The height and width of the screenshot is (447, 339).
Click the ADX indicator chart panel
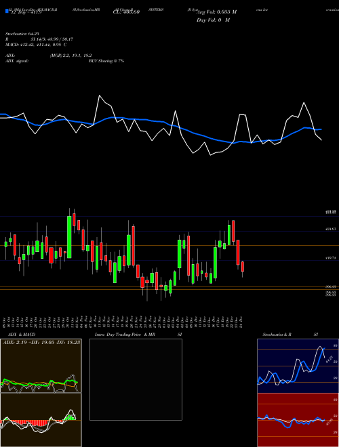(x=41, y=366)
